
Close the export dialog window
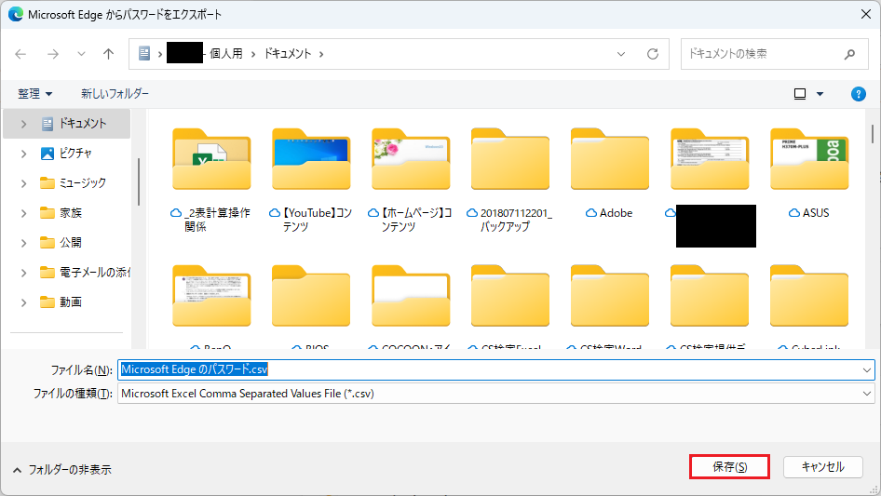tap(866, 15)
